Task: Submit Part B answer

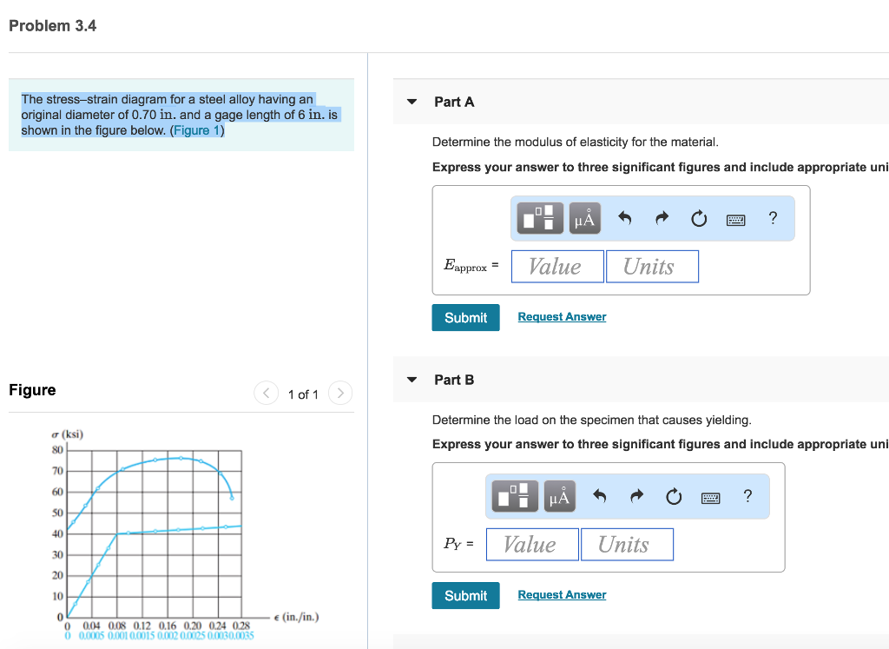Action: (465, 596)
